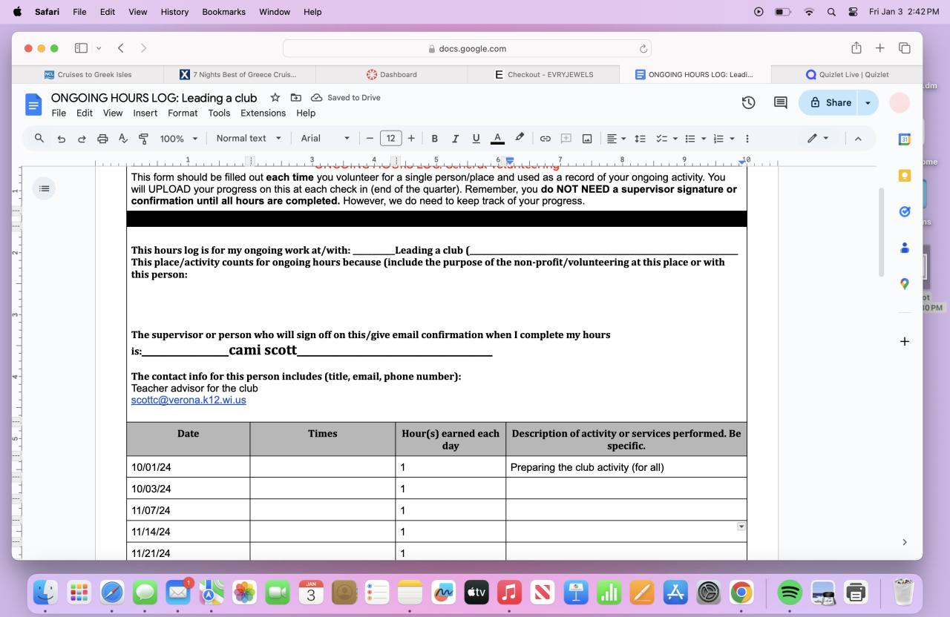Click the Safari share icon

click(x=856, y=47)
